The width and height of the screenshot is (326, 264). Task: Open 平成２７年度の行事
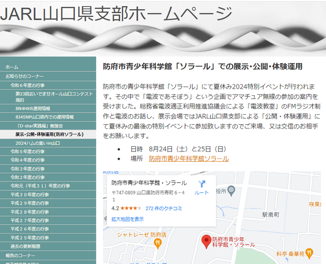tap(48, 220)
